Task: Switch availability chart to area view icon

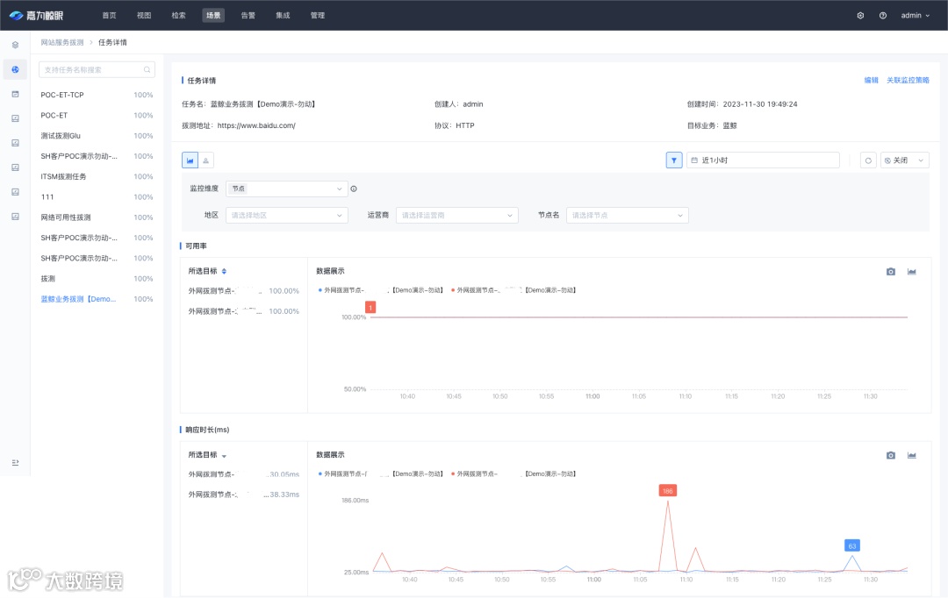Action: 912,272
